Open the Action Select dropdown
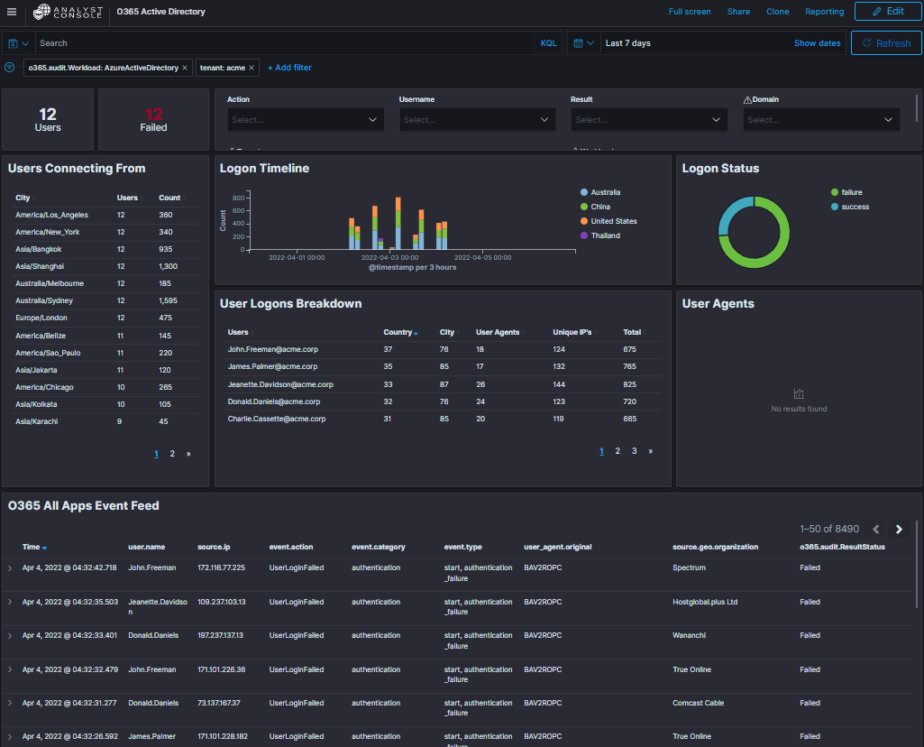Screen dimensions: 924x747 (x=305, y=119)
